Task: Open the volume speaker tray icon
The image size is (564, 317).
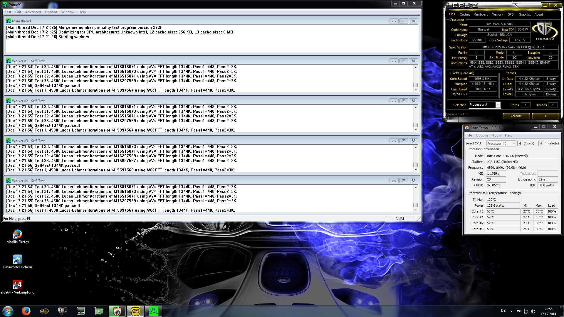Action: 533,311
